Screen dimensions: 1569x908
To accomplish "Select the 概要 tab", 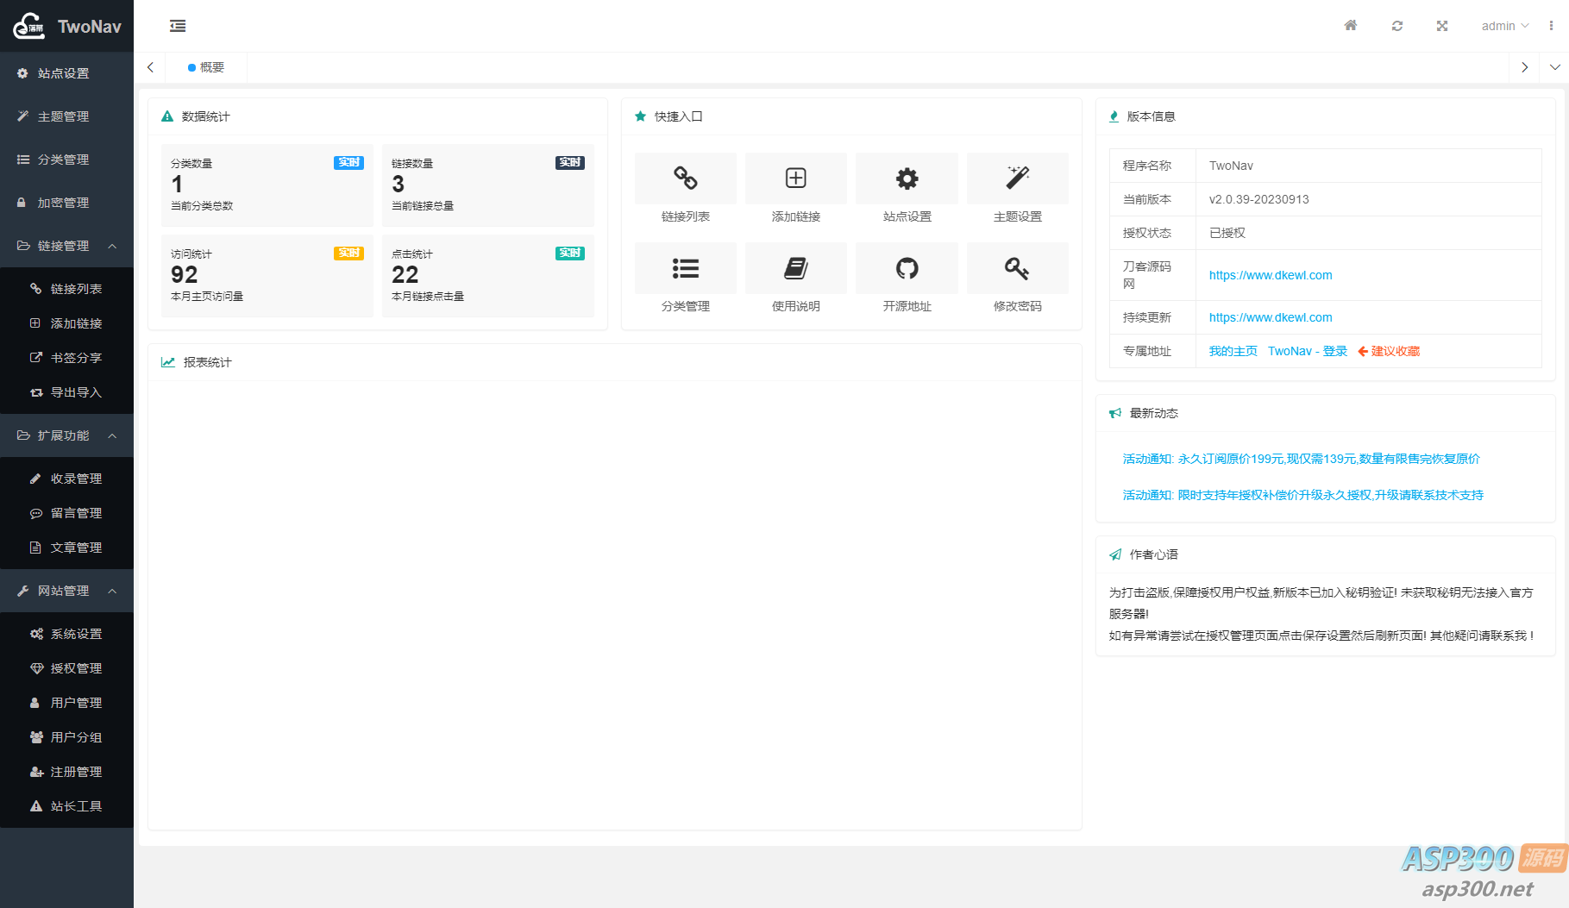I will click(206, 67).
